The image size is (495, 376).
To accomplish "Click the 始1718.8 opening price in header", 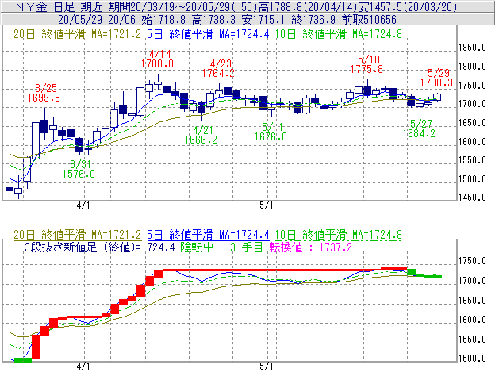I will [163, 20].
